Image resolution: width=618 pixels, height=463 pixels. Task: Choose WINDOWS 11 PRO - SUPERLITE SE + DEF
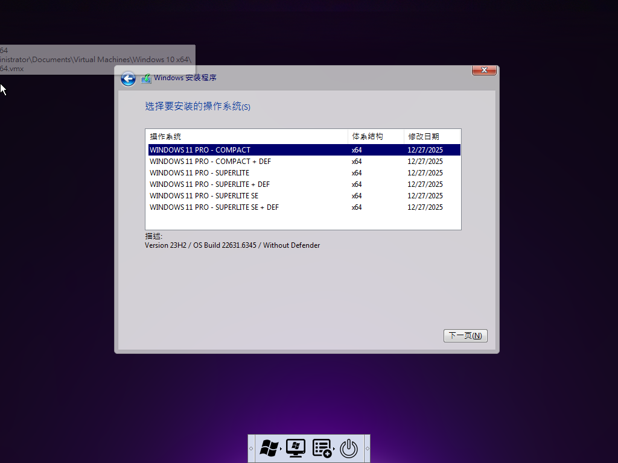click(x=214, y=207)
